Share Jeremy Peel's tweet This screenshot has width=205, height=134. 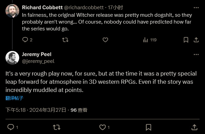pyautogui.click(x=194, y=127)
